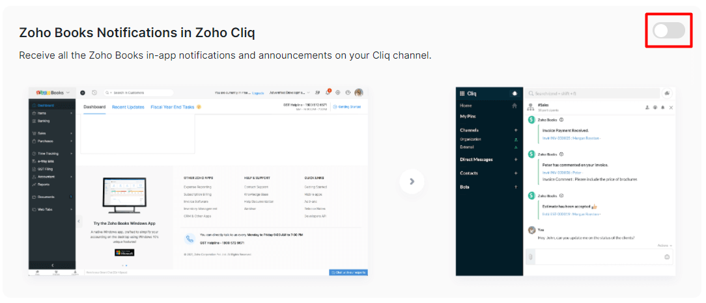Click the help question mark icon in Books preview
Screen dimensions: 706x303
348,93
